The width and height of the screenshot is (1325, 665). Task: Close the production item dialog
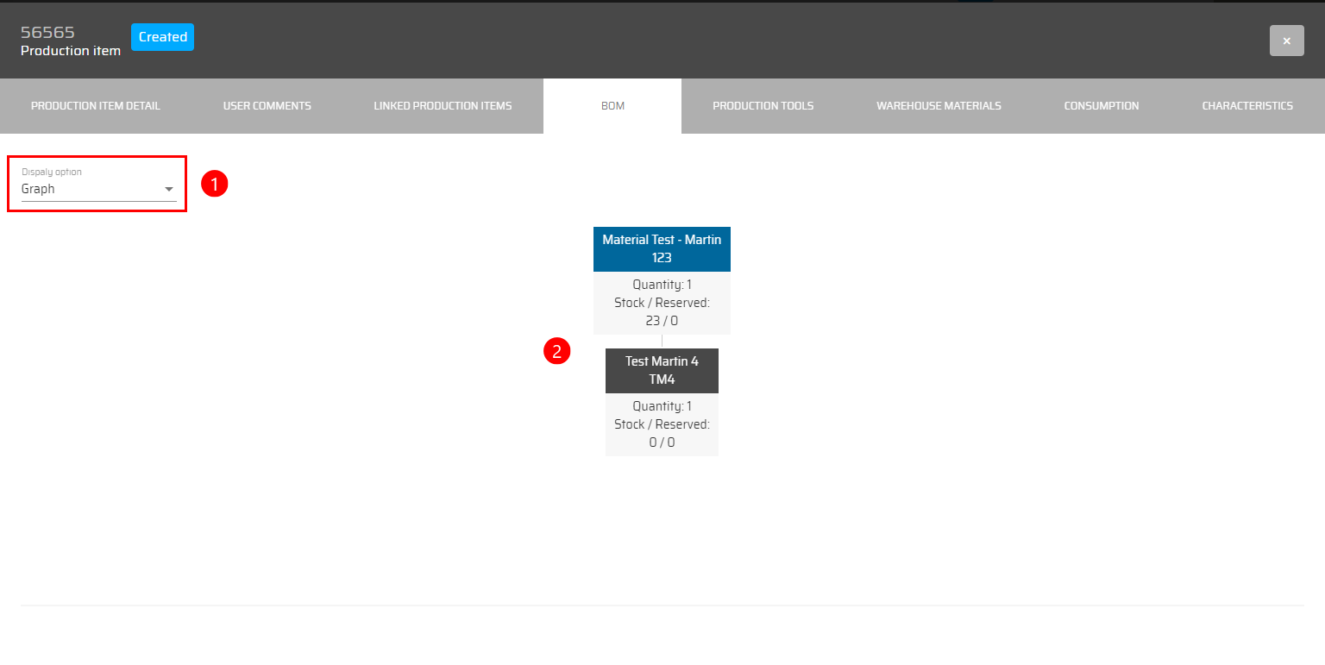tap(1286, 41)
